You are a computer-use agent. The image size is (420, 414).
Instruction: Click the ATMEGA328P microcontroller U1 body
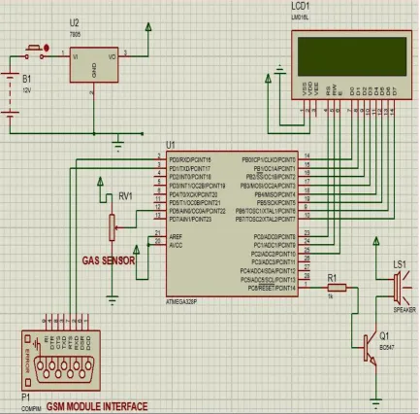(x=232, y=224)
